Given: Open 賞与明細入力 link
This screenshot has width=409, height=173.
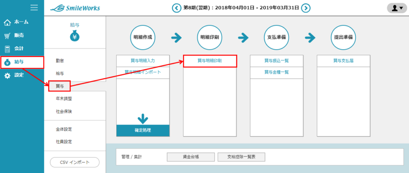Looking at the screenshot, I should click(x=143, y=61).
